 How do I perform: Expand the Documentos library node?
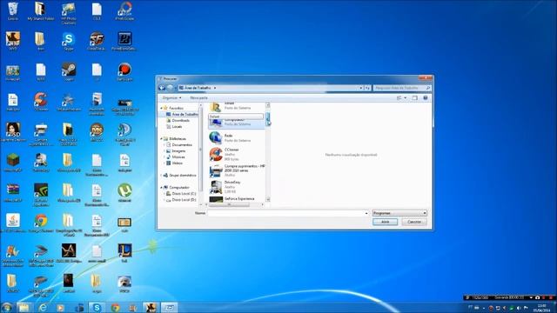tap(164, 145)
